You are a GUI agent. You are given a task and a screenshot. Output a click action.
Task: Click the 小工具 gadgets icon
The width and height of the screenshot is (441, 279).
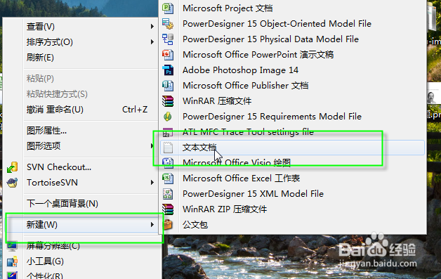click(x=13, y=261)
